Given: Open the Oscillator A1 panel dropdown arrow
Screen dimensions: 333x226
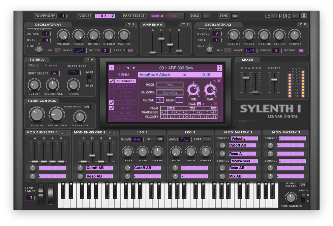Looking at the screenshot, I should (129, 24).
